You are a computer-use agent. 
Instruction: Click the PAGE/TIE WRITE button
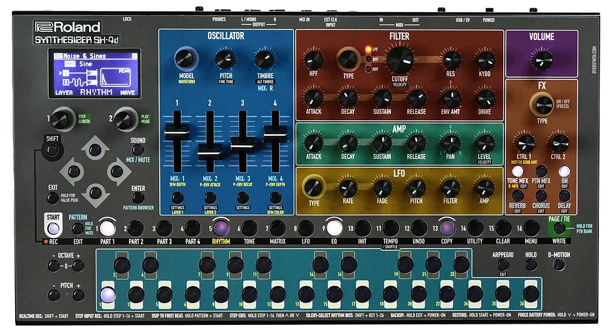click(x=559, y=228)
